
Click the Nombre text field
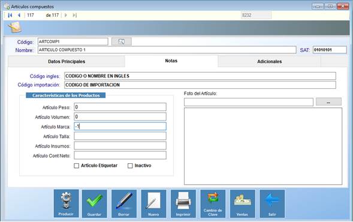167,50
